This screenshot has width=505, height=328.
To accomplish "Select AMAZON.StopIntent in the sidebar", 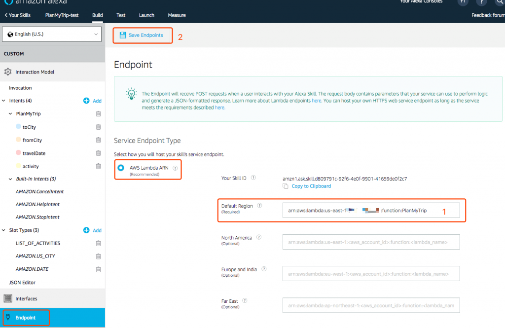I will (37, 217).
